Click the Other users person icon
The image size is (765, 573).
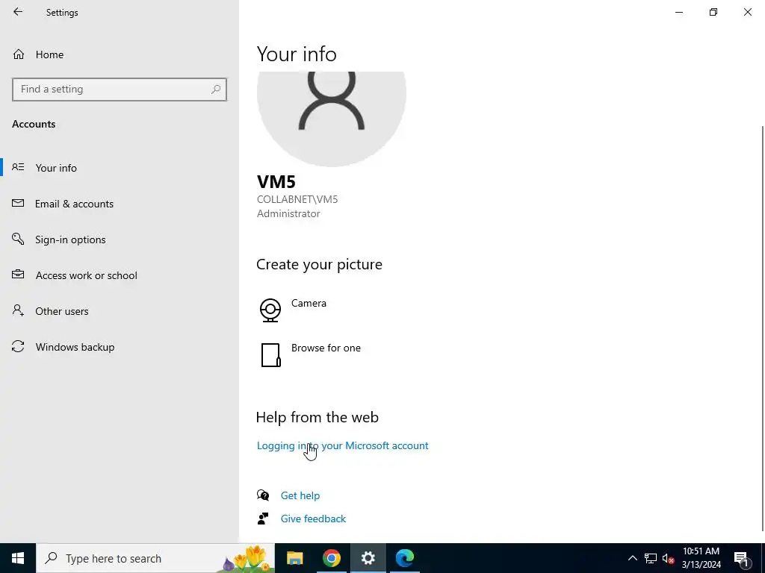(18, 310)
